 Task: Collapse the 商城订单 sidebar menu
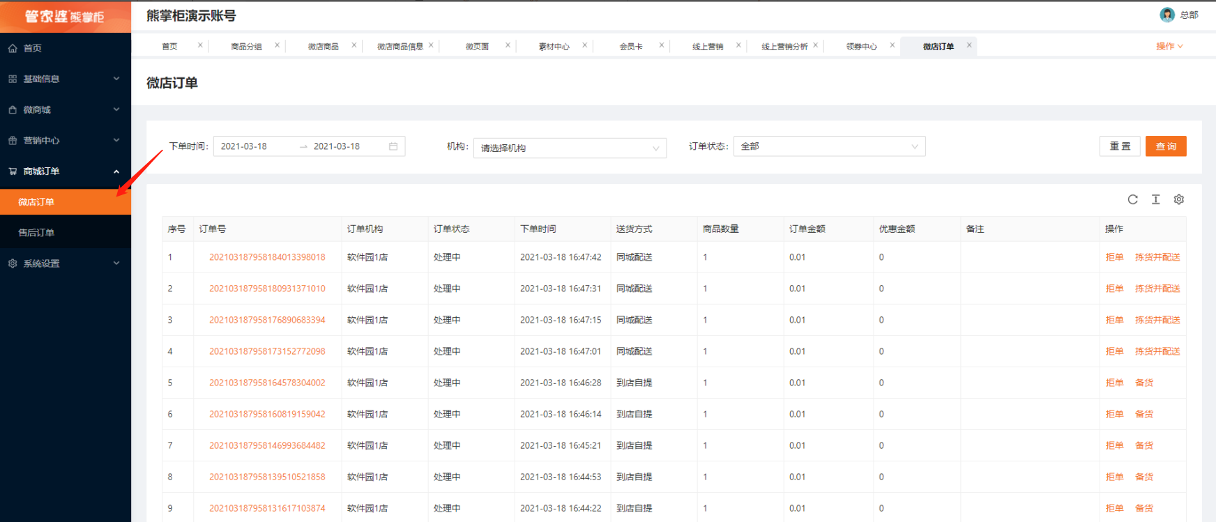click(116, 171)
